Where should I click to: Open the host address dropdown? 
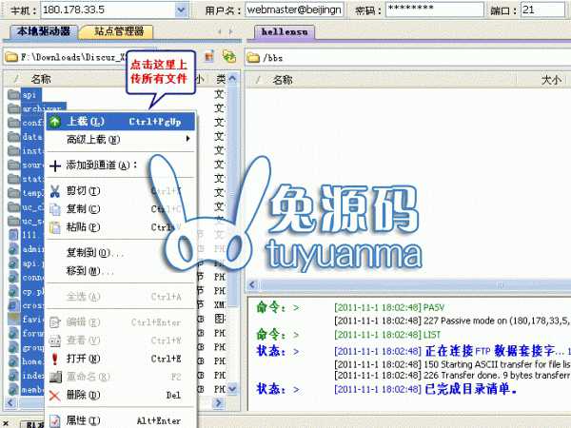tap(181, 10)
